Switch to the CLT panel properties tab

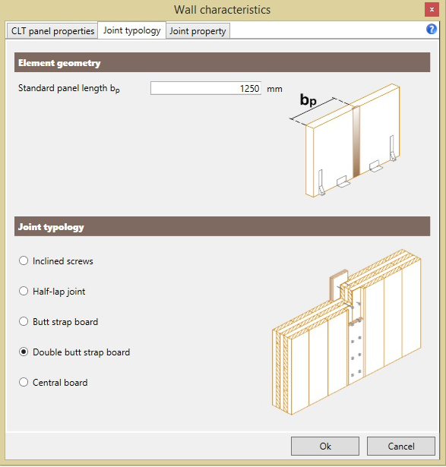(52, 31)
